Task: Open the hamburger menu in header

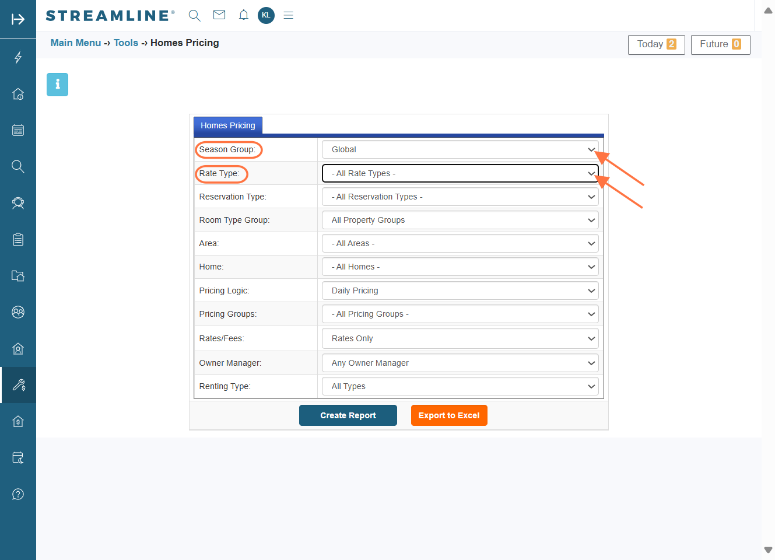Action: click(x=288, y=15)
